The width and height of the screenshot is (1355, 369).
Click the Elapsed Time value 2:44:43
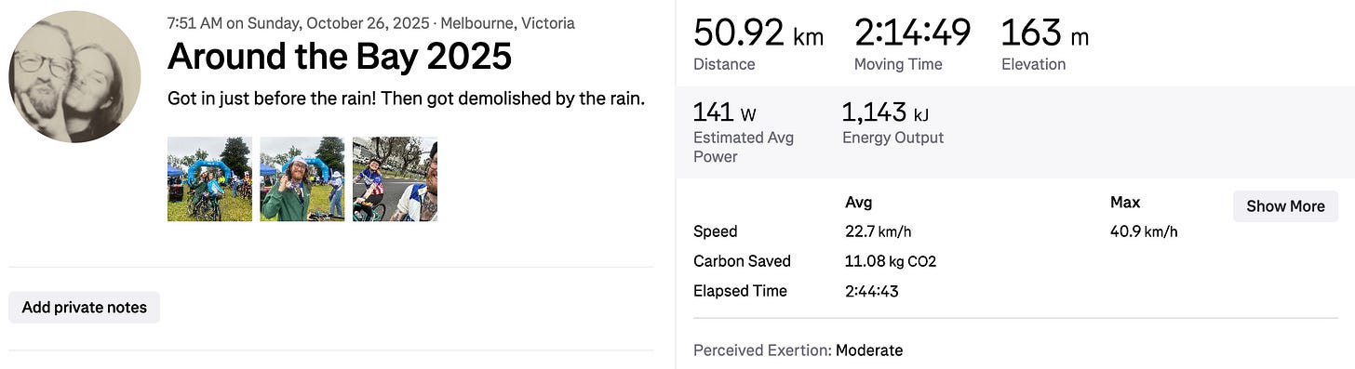point(871,291)
